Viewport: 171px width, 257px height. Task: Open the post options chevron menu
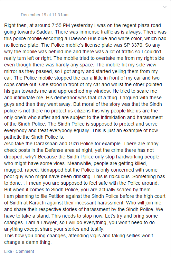(x=165, y=7)
